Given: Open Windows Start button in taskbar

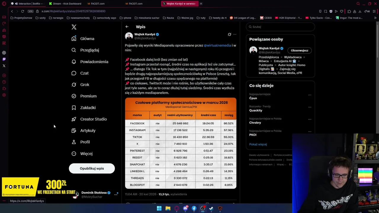Looking at the screenshot, I should 159,208.
